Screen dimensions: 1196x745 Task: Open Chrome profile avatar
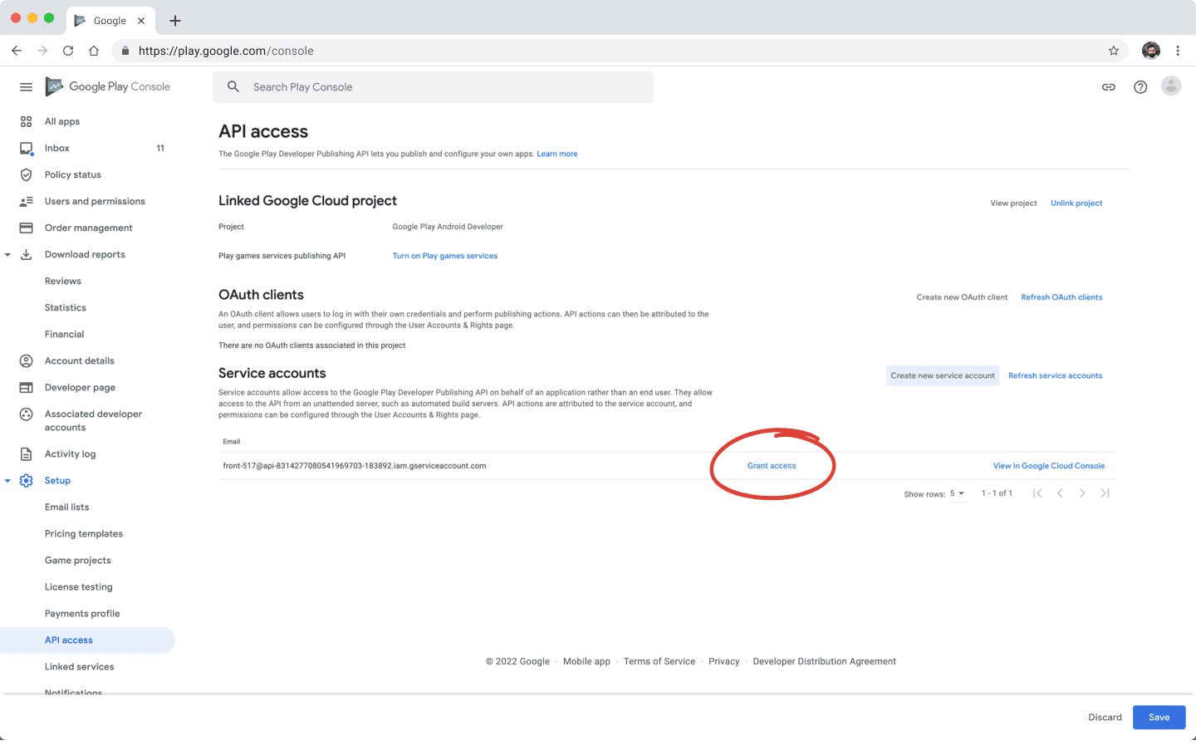click(1151, 51)
